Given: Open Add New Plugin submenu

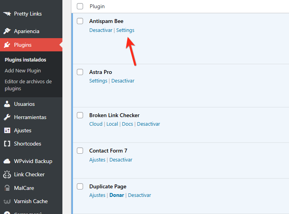Looking at the screenshot, I should (x=23, y=70).
